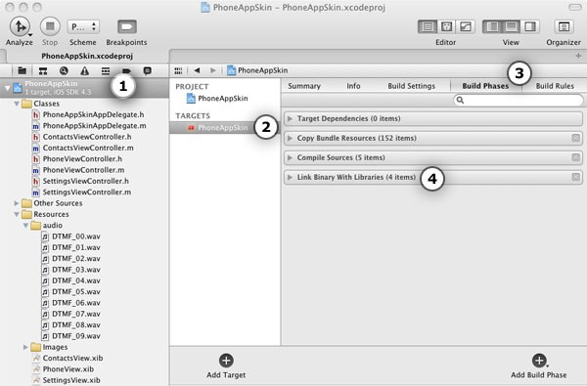
Task: Remove the Copy Bundle Resources phase
Action: (x=576, y=138)
